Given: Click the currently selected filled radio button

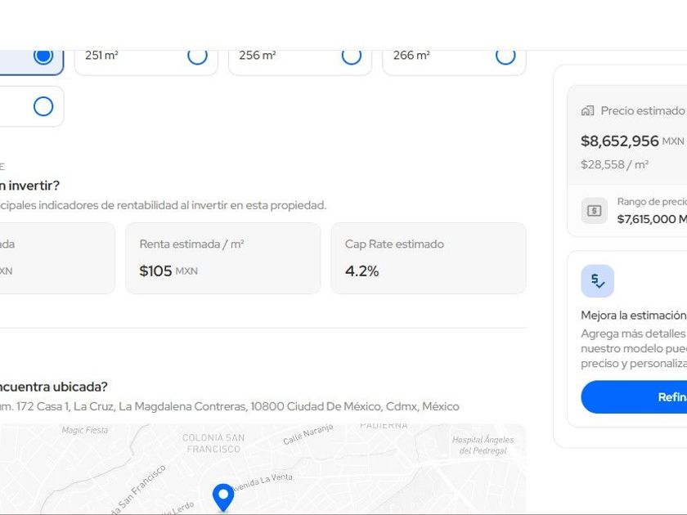Looking at the screenshot, I should tap(43, 56).
